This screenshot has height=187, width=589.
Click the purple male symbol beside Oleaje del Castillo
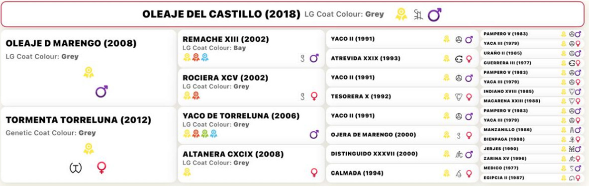tap(435, 15)
